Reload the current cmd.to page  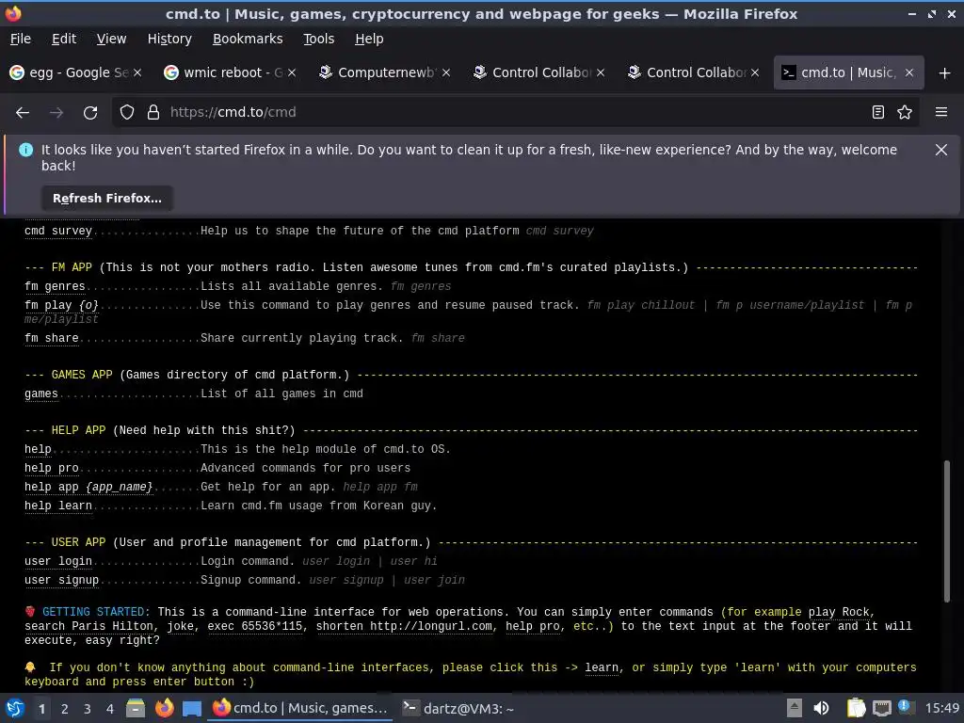coord(90,113)
